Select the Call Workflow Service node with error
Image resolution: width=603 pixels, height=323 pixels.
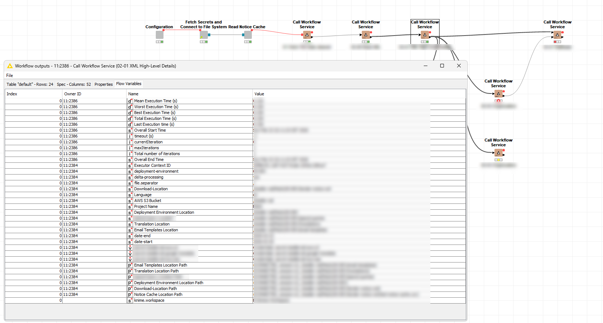(x=498, y=94)
